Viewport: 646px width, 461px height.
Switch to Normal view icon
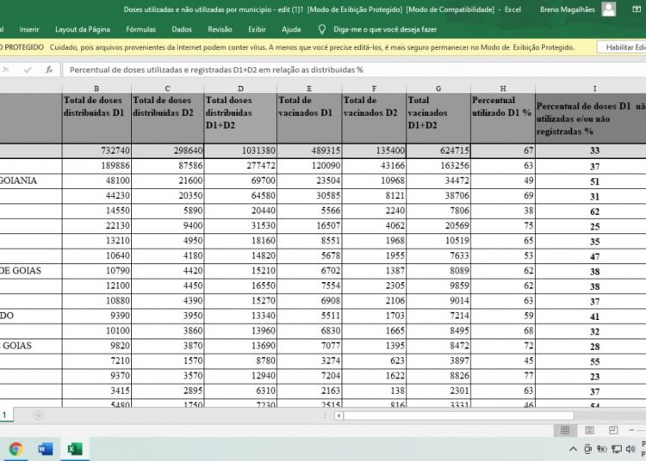565,430
